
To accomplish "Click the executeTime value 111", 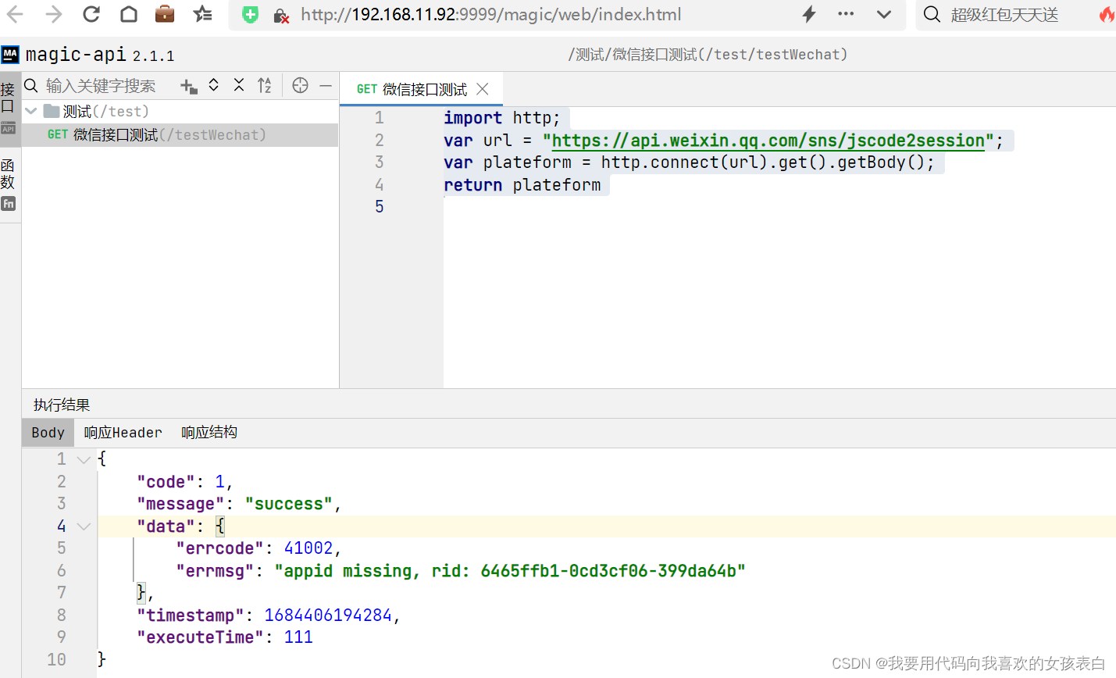I will click(x=298, y=637).
